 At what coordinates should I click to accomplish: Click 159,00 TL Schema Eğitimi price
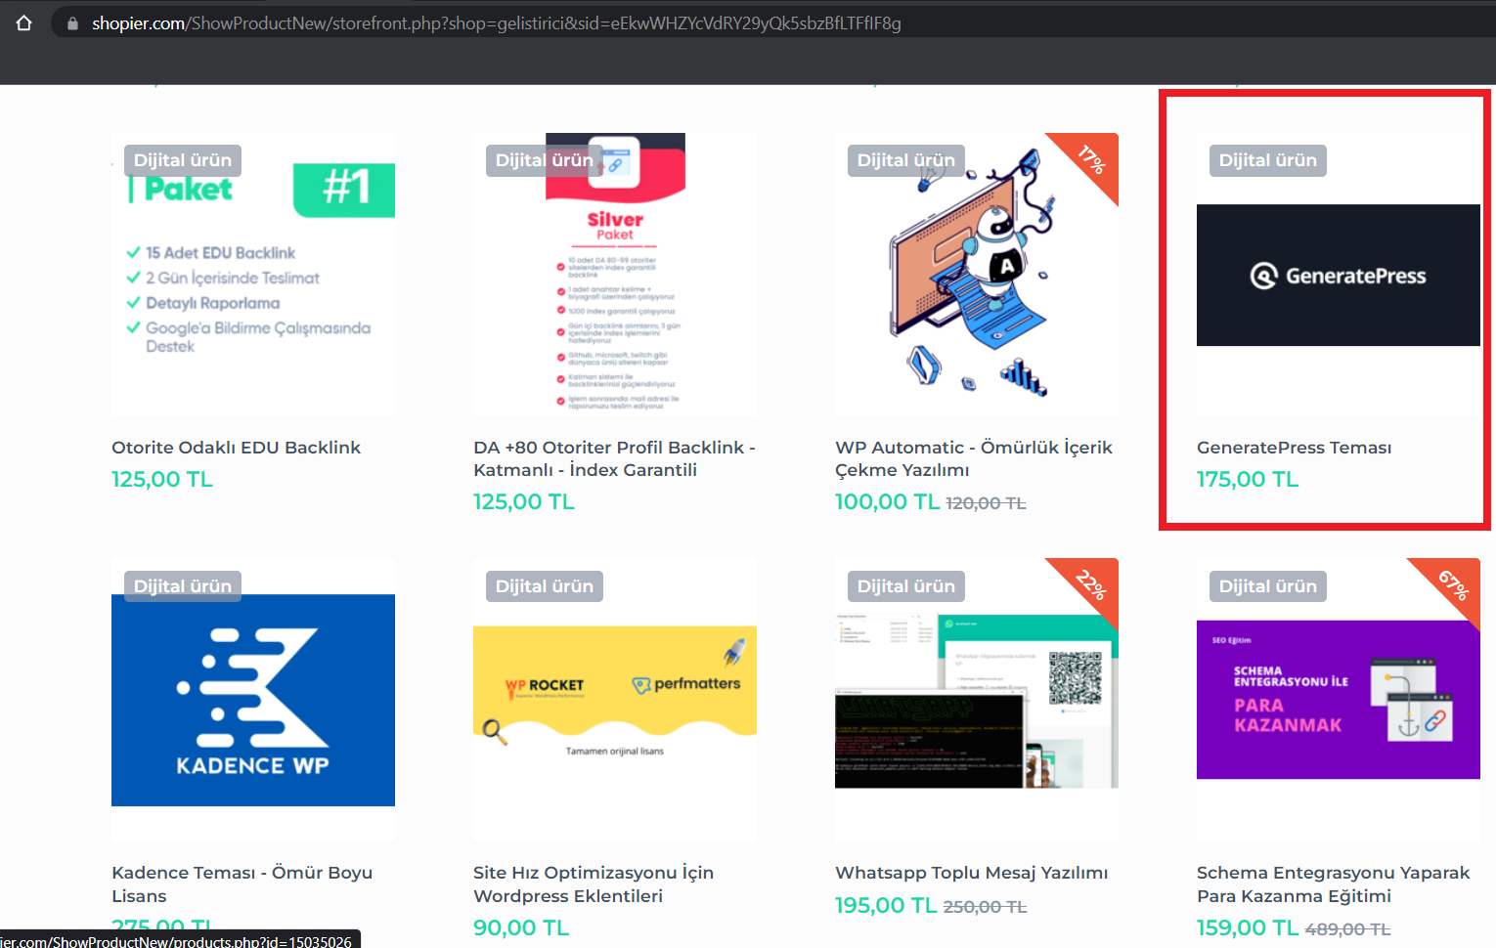coord(1248,927)
